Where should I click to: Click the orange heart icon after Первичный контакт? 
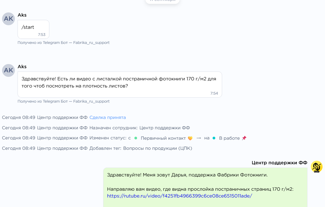[x=190, y=138]
